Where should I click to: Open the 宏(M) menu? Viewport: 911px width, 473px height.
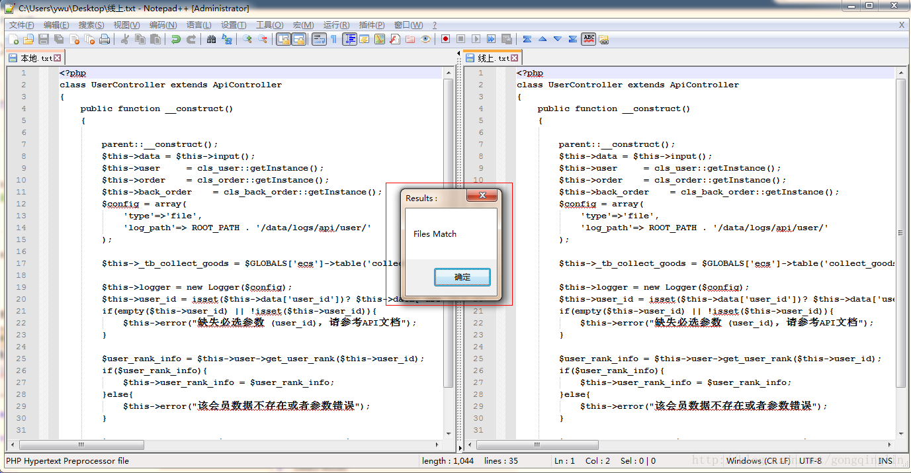[x=304, y=25]
